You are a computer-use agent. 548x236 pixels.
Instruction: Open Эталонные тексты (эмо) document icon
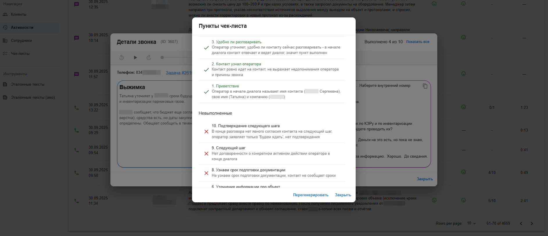(x=5, y=98)
